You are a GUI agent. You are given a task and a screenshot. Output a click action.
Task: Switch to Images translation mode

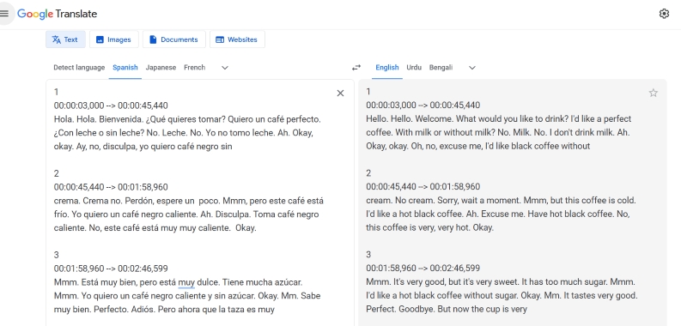pos(114,39)
